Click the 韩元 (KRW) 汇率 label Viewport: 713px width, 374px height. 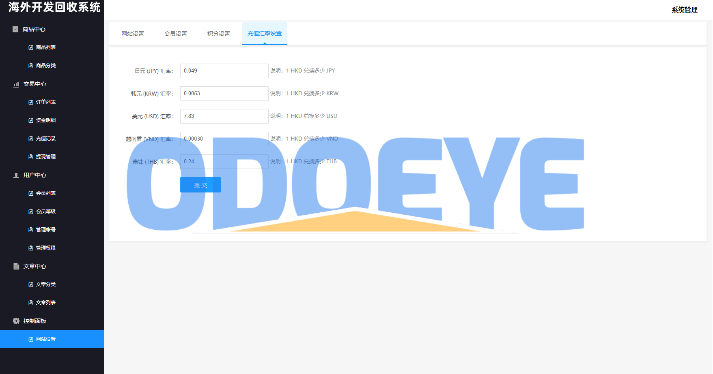(x=152, y=94)
